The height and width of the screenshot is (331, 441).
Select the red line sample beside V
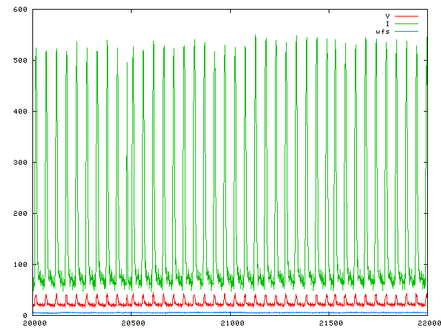pyautogui.click(x=407, y=15)
